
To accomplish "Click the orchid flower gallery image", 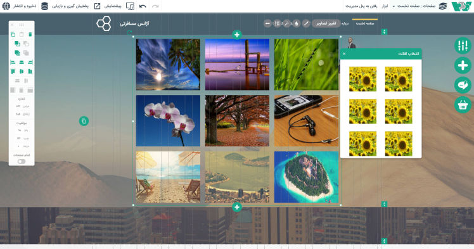I will (168, 121).
